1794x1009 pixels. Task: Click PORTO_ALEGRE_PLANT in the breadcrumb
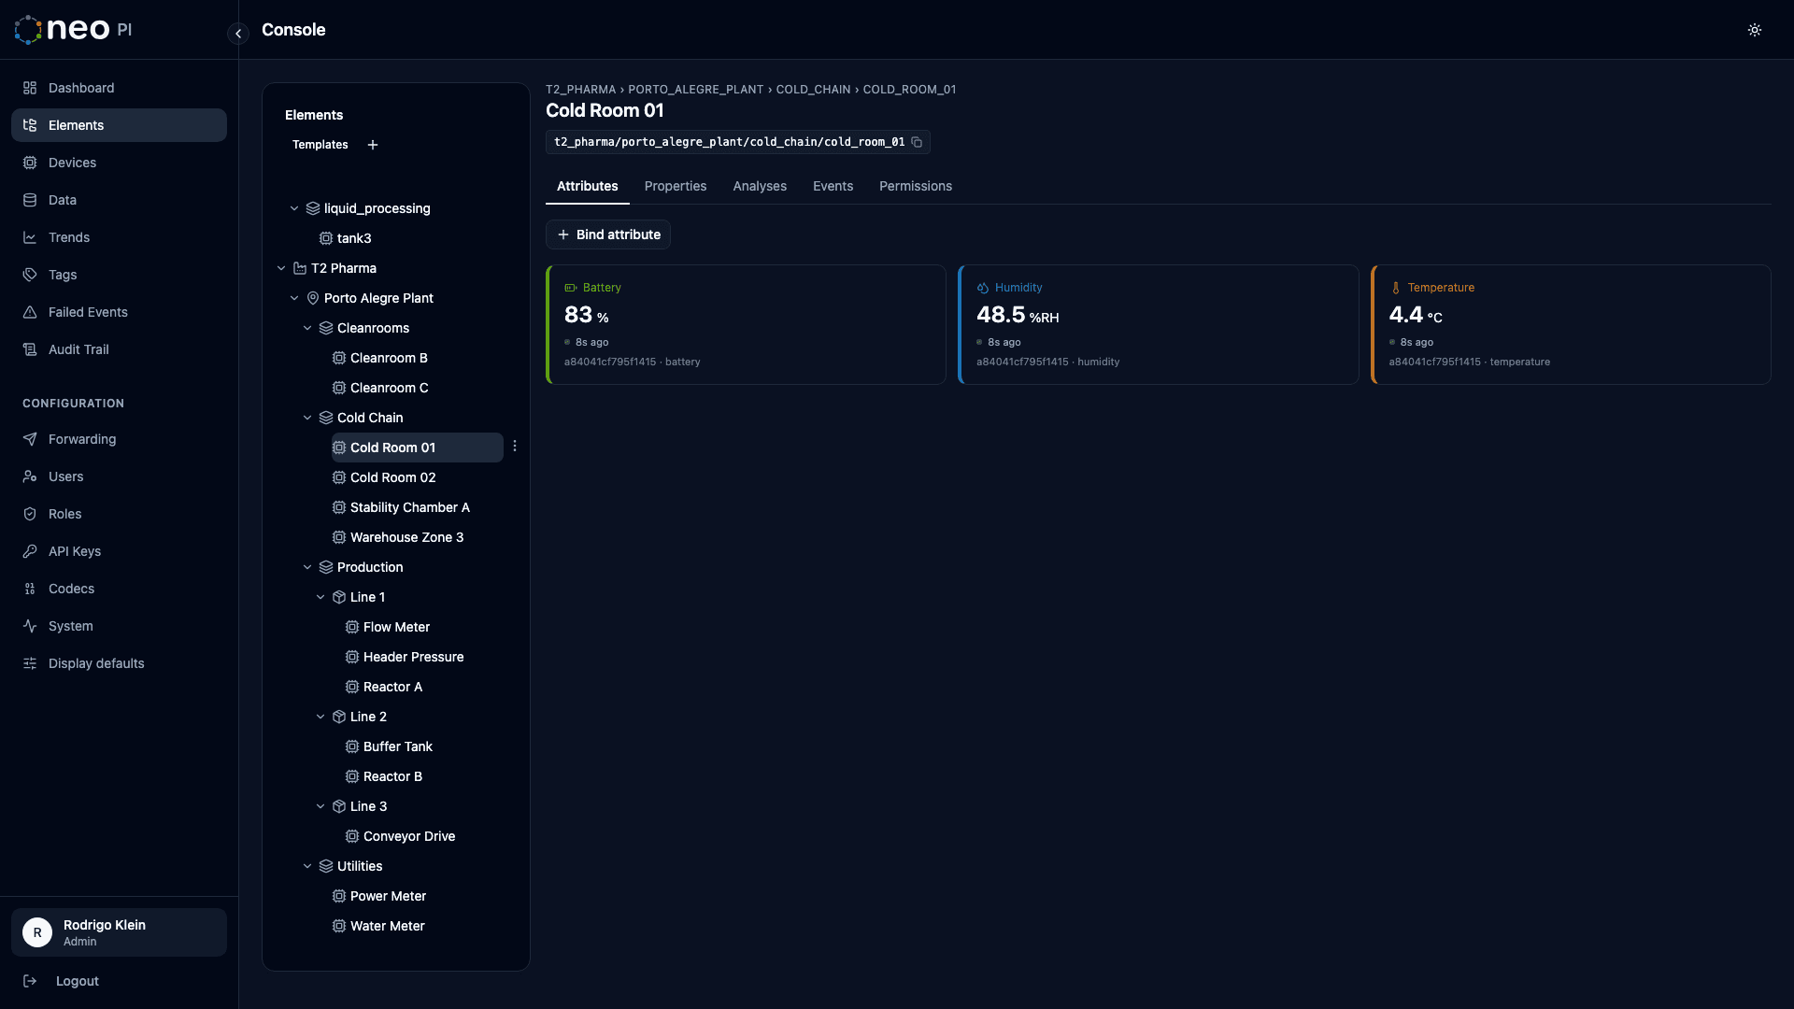pos(696,90)
